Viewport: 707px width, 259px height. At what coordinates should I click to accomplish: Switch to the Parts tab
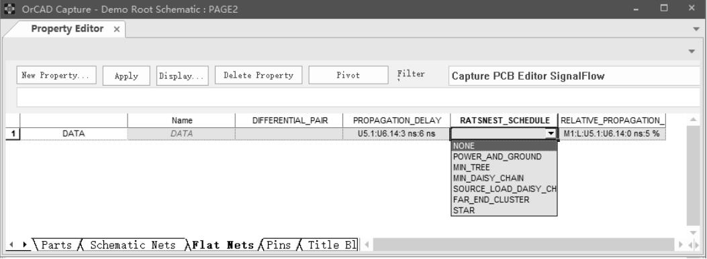click(56, 245)
